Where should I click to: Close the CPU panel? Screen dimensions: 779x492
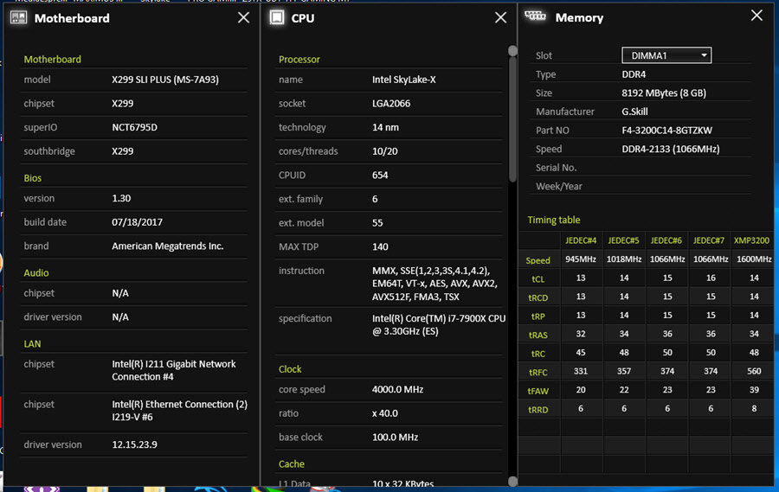coord(500,17)
